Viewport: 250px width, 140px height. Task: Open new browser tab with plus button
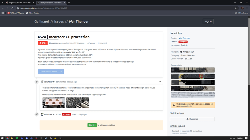tap(69, 2)
